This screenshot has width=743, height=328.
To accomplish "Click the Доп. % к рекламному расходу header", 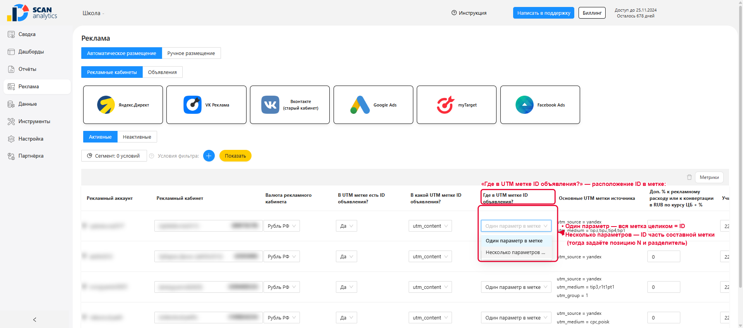I will pyautogui.click(x=681, y=198).
